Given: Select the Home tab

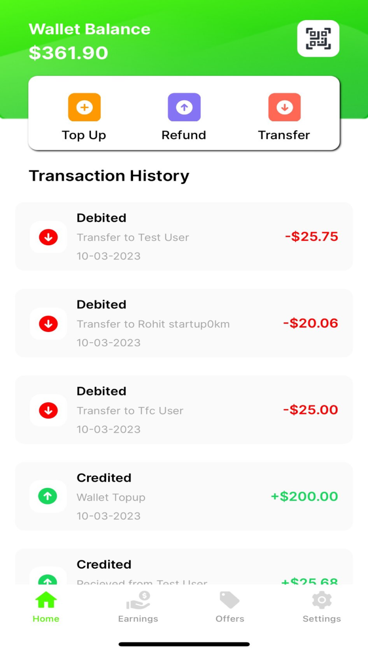Looking at the screenshot, I should point(46,607).
